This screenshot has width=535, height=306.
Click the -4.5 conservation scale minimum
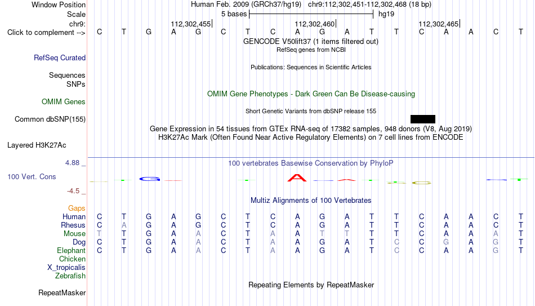pos(73,191)
